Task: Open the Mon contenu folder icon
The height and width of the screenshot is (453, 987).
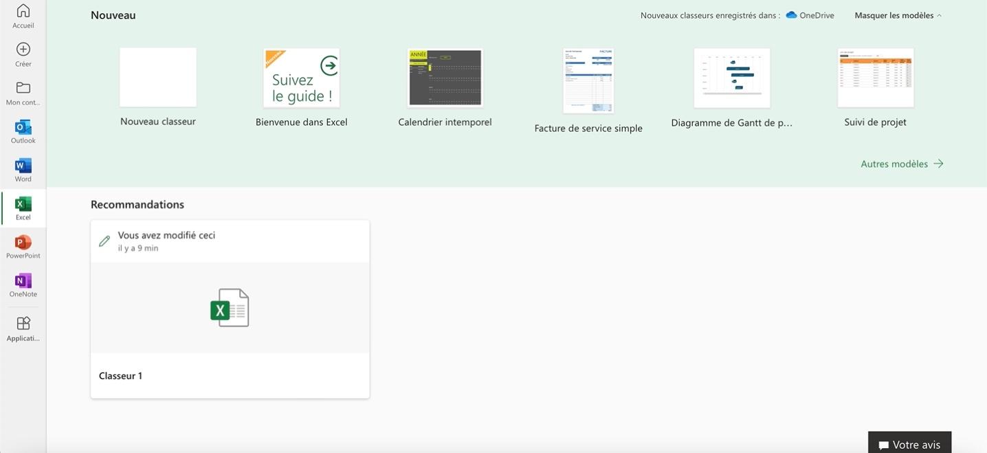Action: pyautogui.click(x=23, y=88)
